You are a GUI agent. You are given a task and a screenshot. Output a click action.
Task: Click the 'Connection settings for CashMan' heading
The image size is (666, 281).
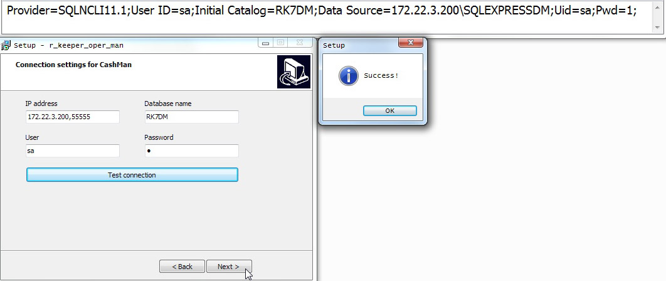[x=73, y=65]
